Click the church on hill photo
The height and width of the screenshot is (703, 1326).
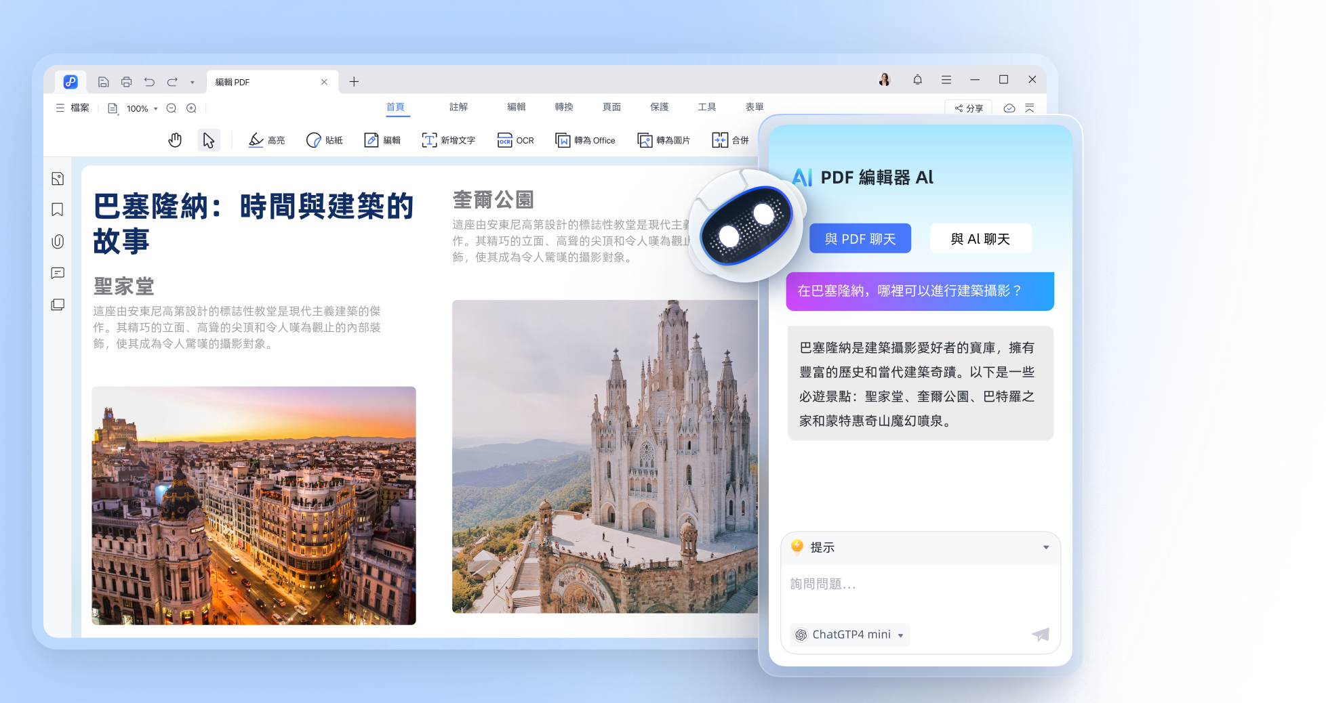[x=605, y=456]
